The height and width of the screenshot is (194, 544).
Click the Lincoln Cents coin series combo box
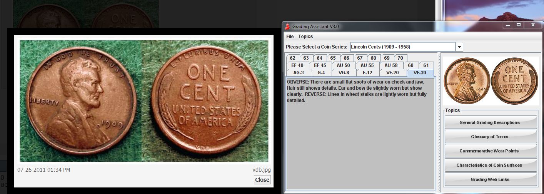point(402,47)
